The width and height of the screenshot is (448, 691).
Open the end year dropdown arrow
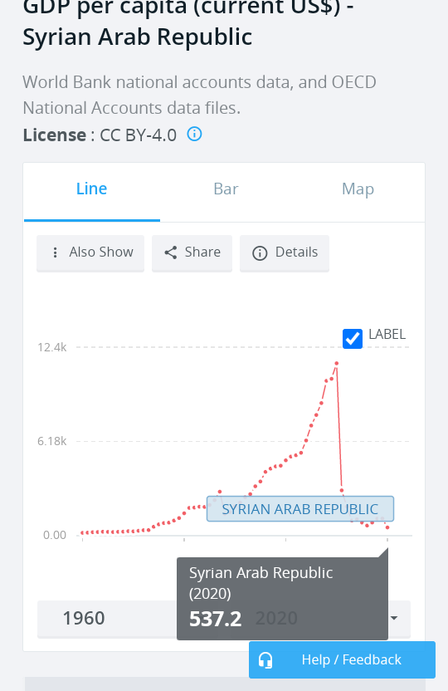pyautogui.click(x=394, y=618)
